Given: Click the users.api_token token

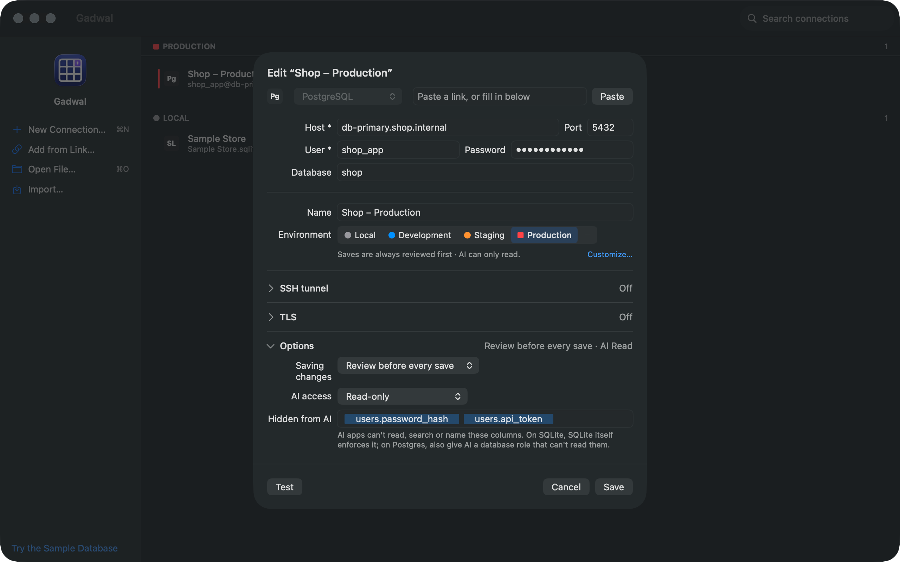Looking at the screenshot, I should click(508, 419).
